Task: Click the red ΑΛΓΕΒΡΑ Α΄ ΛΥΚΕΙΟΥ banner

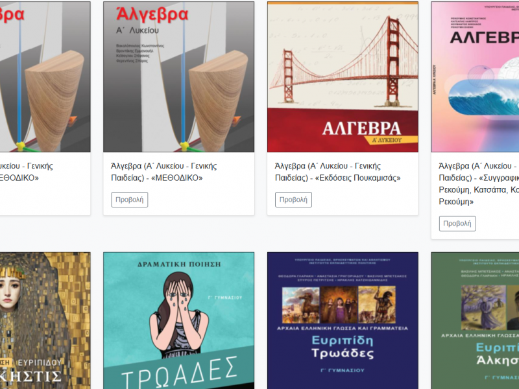Action: coord(343,130)
